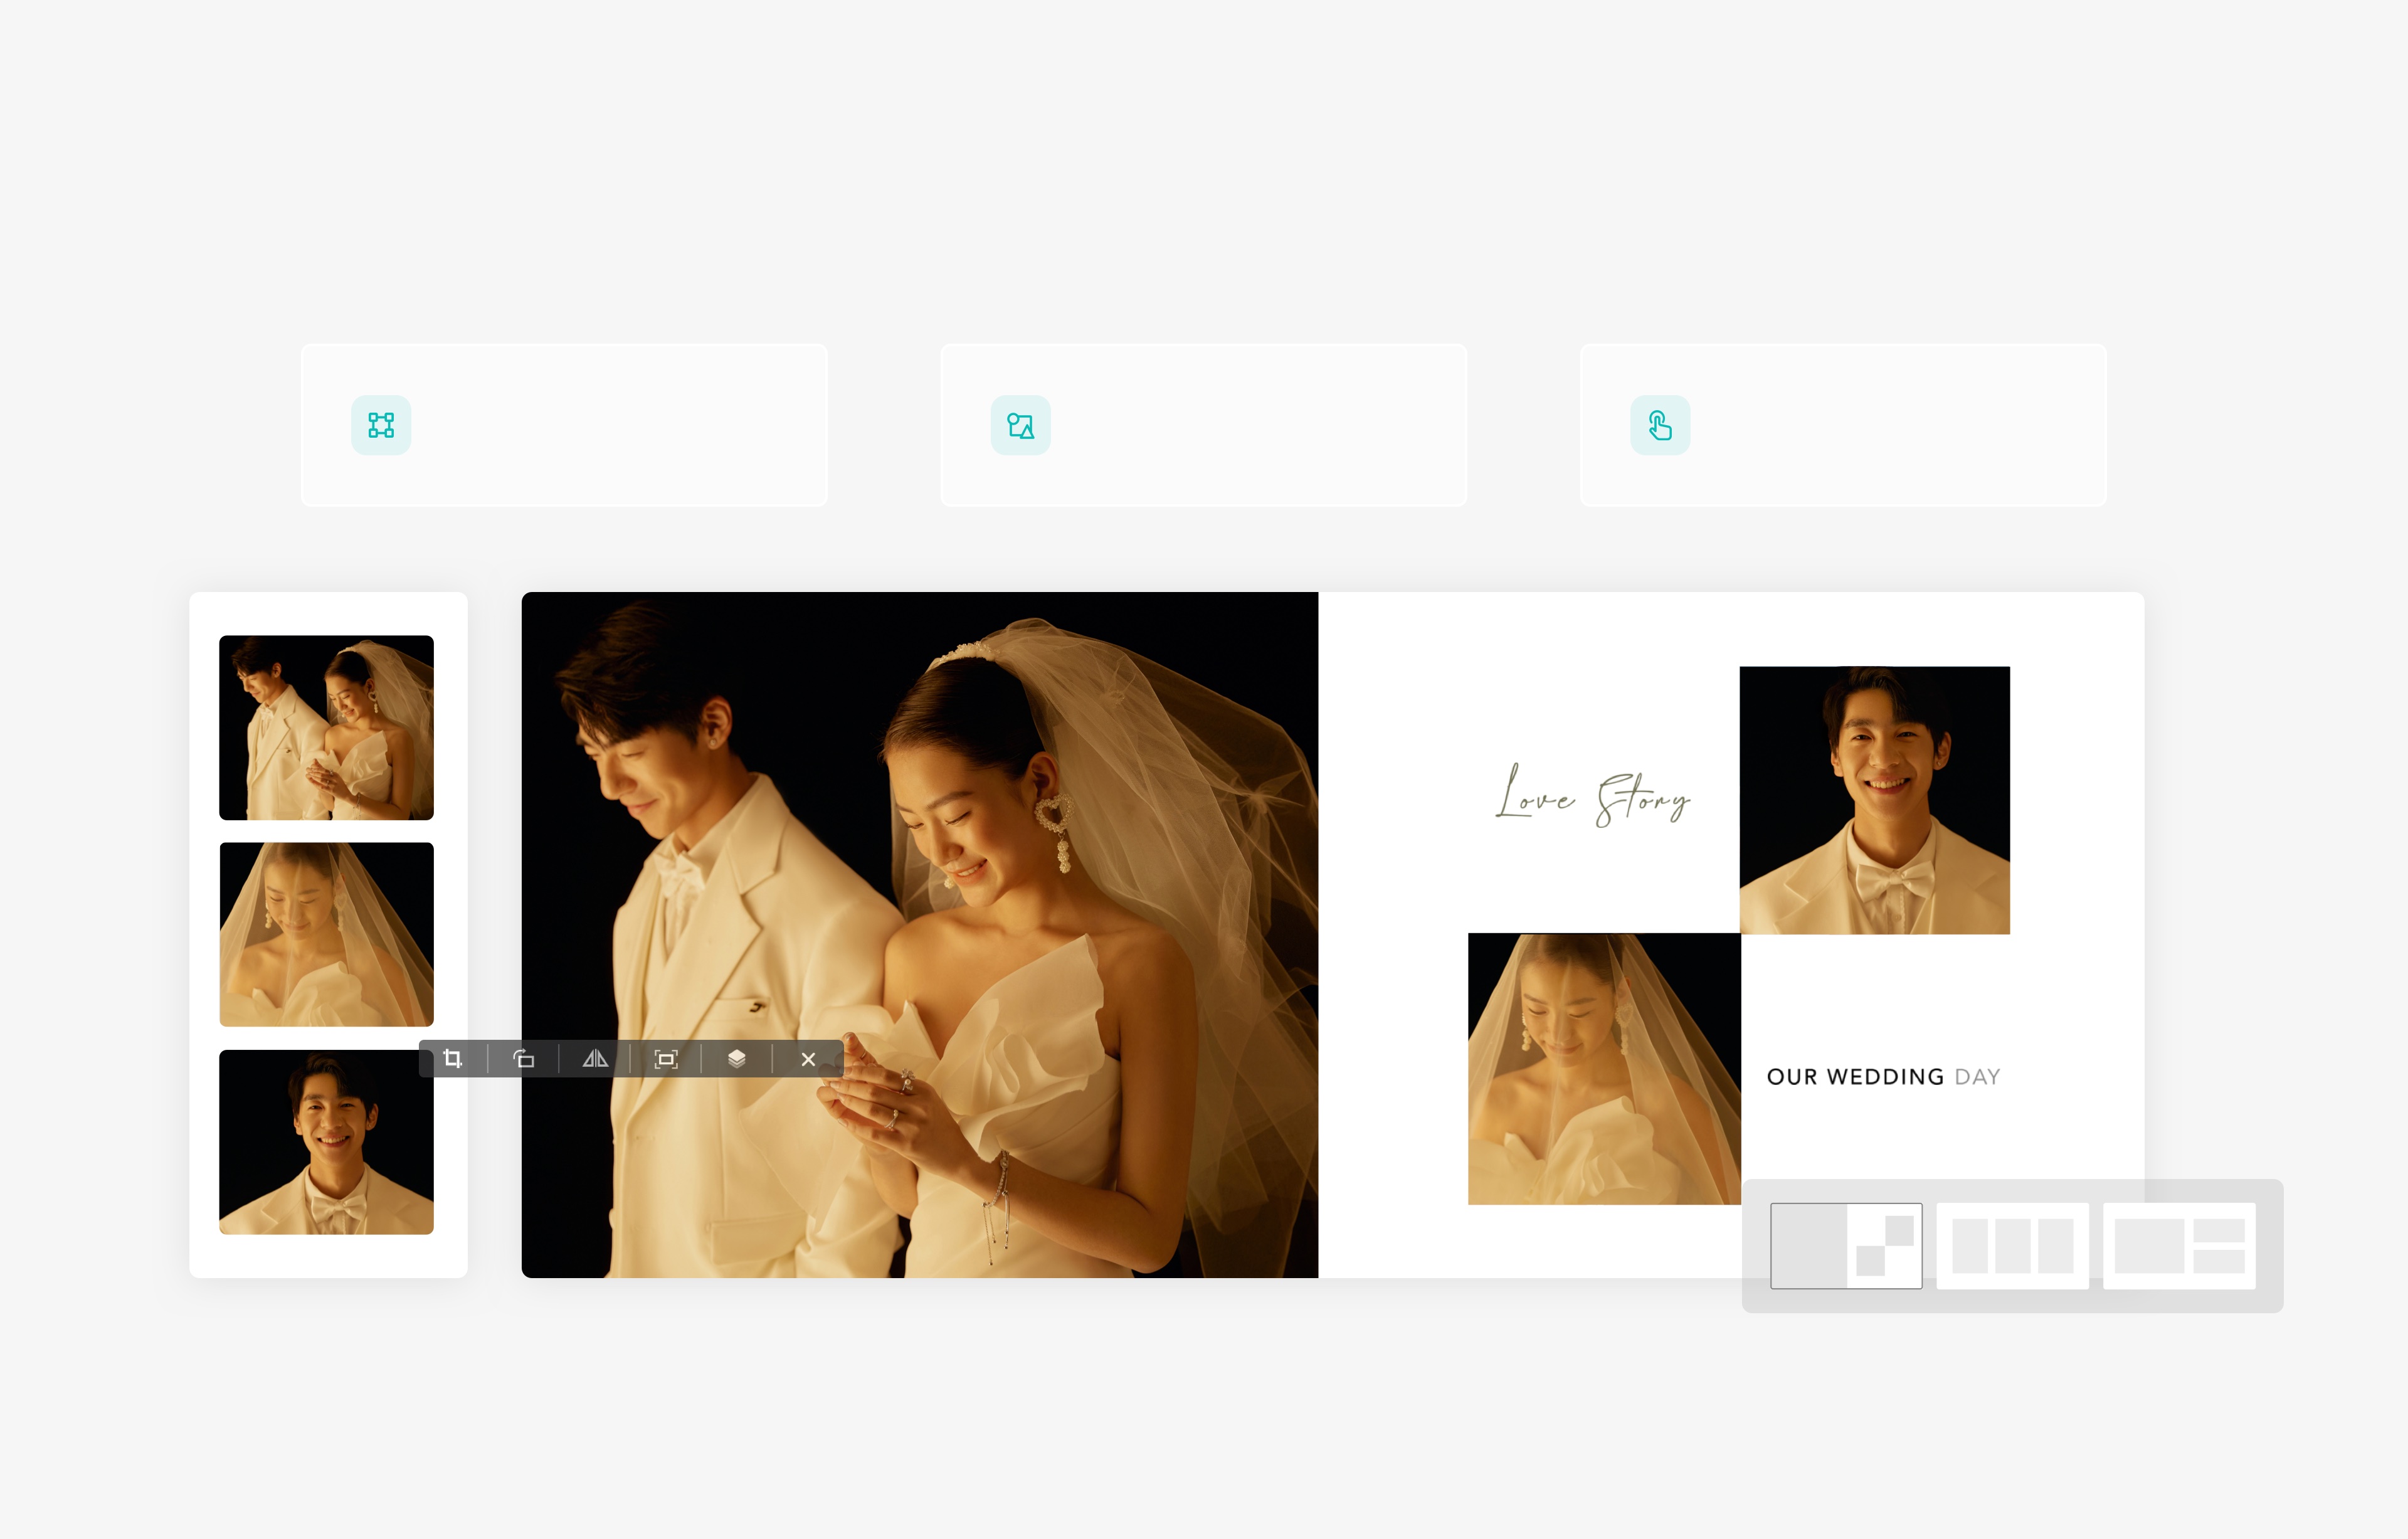Click the flip horizontal mirror icon
The image size is (2408, 1539).
click(x=595, y=1059)
